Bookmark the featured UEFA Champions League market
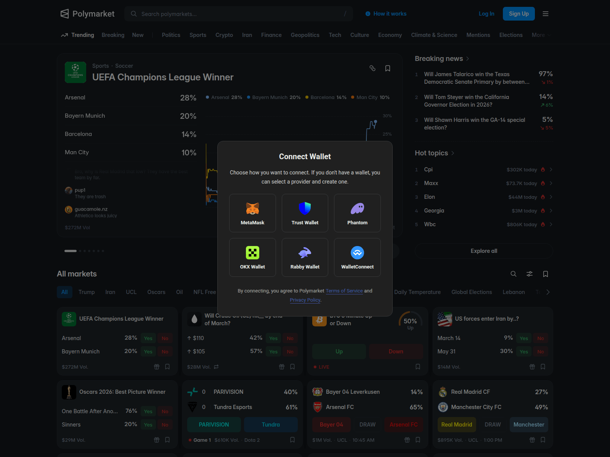610x457 pixels. (388, 68)
